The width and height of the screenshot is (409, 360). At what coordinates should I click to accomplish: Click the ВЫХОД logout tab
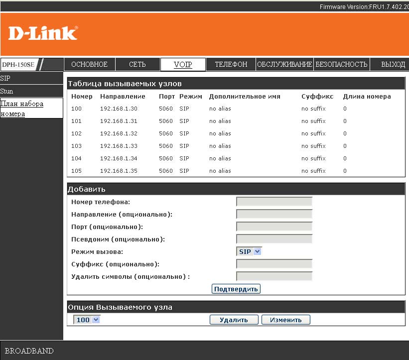(393, 64)
